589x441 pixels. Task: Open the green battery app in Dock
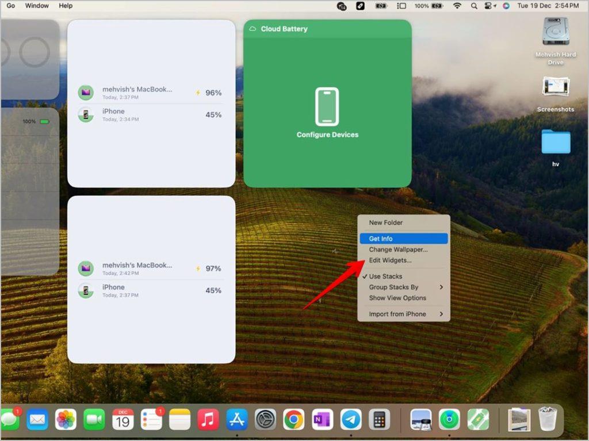478,419
